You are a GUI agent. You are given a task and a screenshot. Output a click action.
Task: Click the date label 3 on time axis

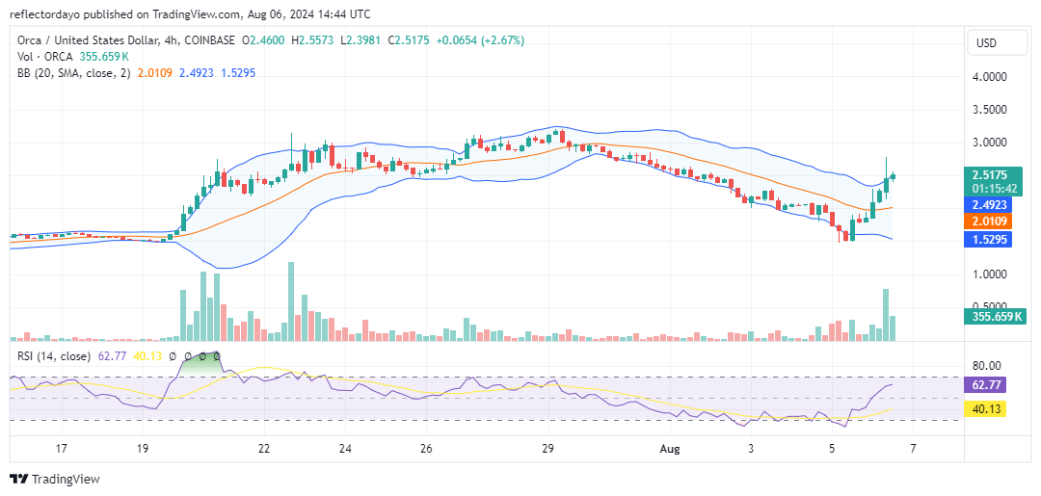(752, 449)
